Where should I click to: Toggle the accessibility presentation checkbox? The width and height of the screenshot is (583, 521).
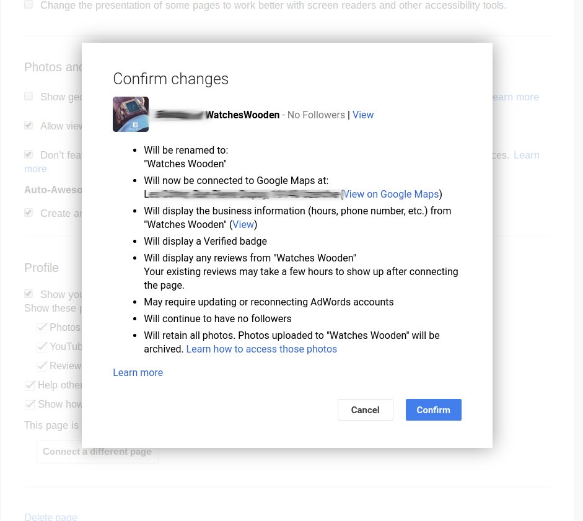pos(28,4)
